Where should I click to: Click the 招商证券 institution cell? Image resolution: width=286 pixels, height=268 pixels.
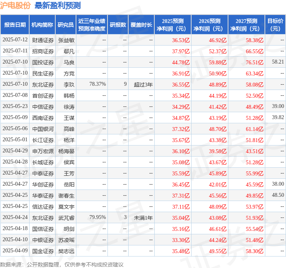pos(43,51)
